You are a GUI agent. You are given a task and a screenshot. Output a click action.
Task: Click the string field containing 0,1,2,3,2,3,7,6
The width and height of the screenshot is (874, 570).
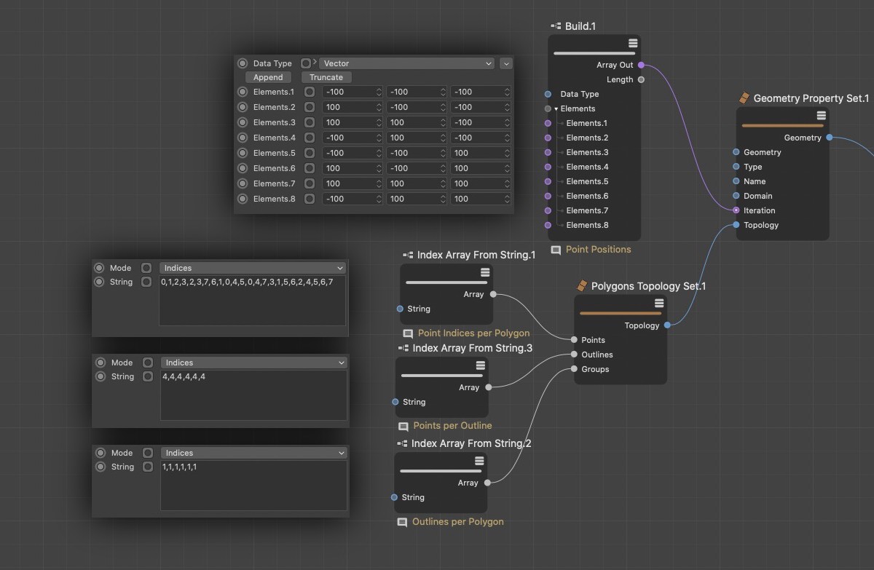tap(252, 301)
